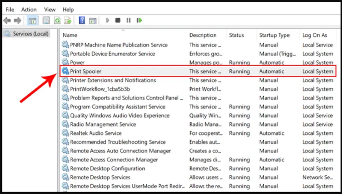This screenshot has height=194, width=342.
Task: Click the gear icon of Remote Desktop Services
Action: [65, 177]
